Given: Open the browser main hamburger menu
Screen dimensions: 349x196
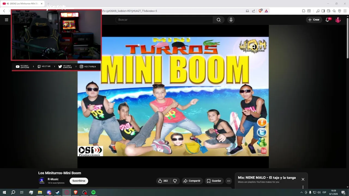Looking at the screenshot, I should (x=345, y=11).
